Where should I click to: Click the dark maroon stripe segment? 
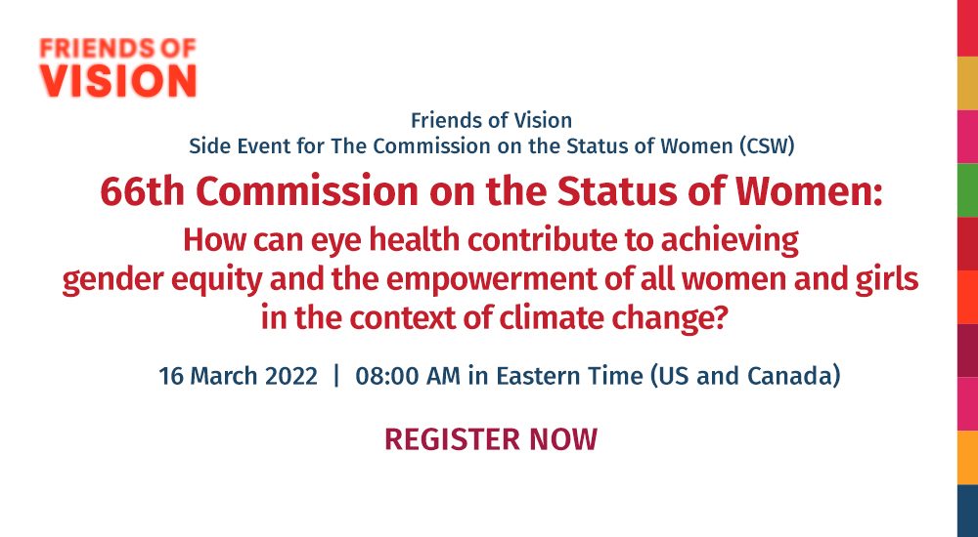tap(967, 351)
